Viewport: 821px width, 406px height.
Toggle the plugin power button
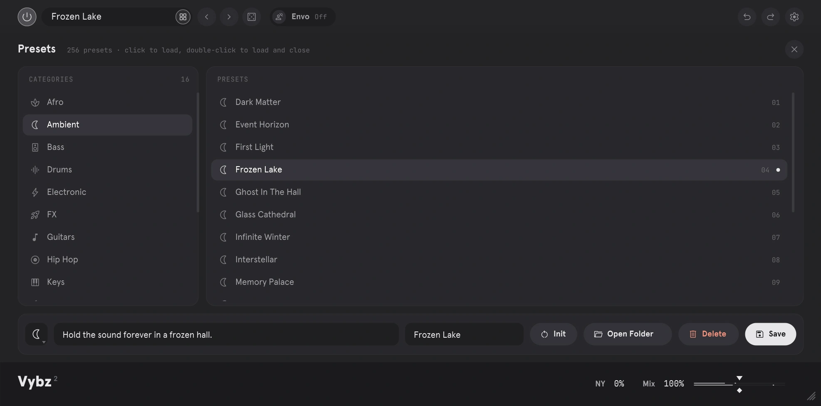(x=27, y=17)
